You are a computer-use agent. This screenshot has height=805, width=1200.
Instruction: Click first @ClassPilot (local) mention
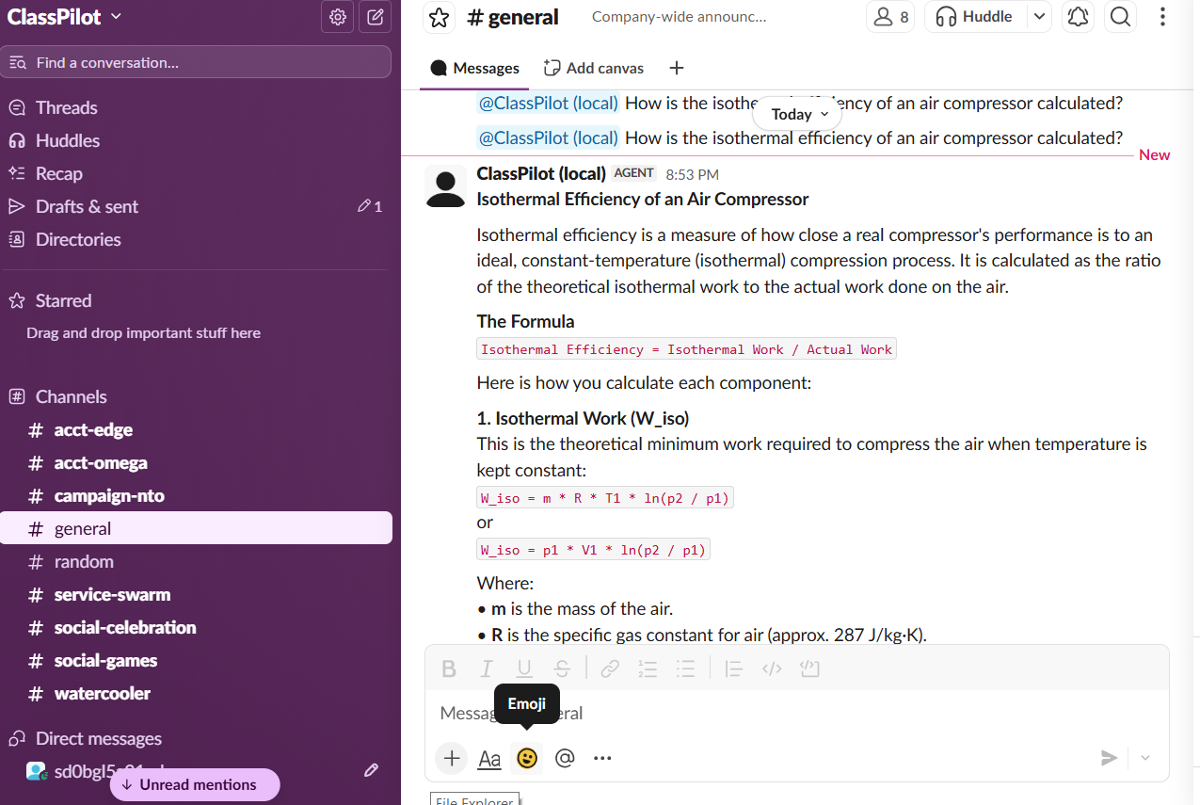click(x=548, y=103)
